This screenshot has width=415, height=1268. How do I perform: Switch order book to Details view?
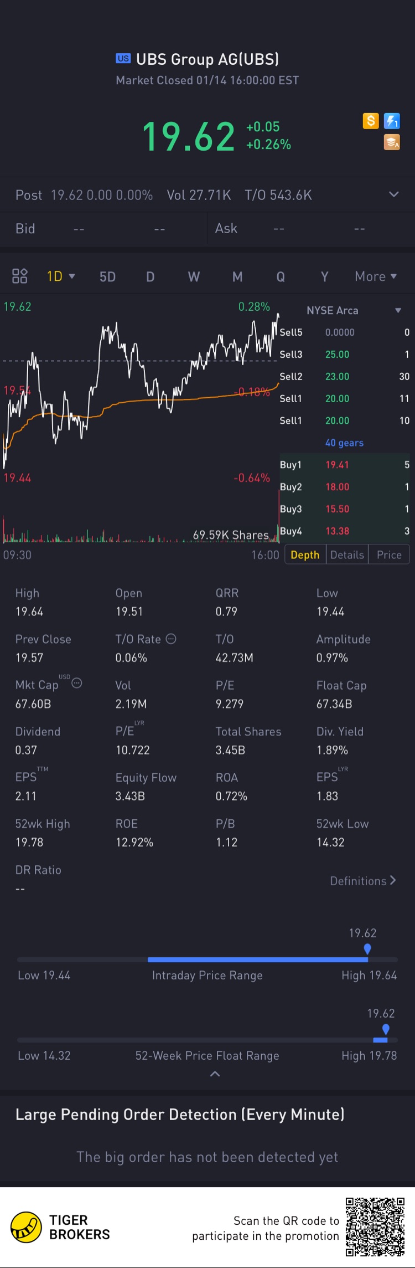pyautogui.click(x=347, y=555)
